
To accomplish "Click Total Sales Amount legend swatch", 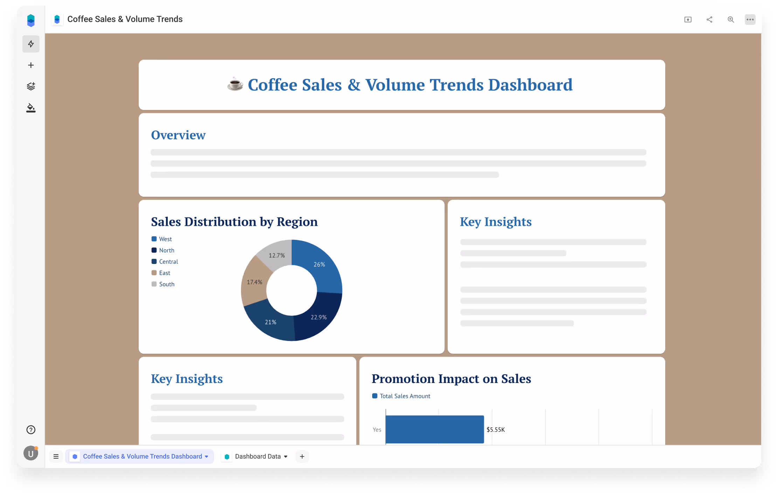I will [x=375, y=396].
